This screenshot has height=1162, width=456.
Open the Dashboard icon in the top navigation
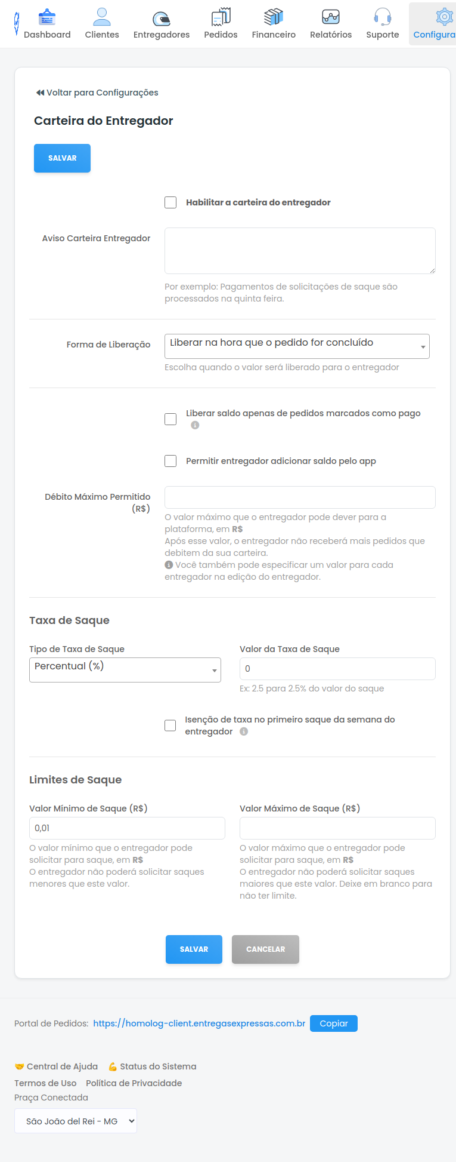tap(46, 18)
